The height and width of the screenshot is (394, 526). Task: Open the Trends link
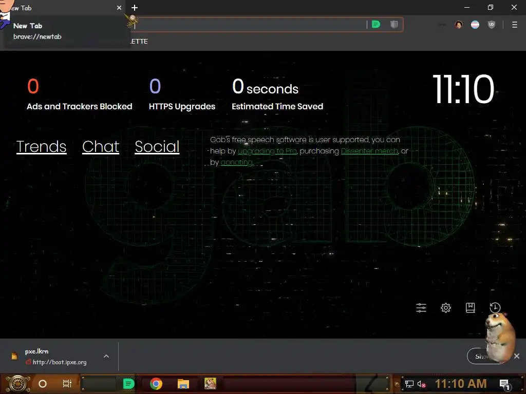(x=41, y=146)
